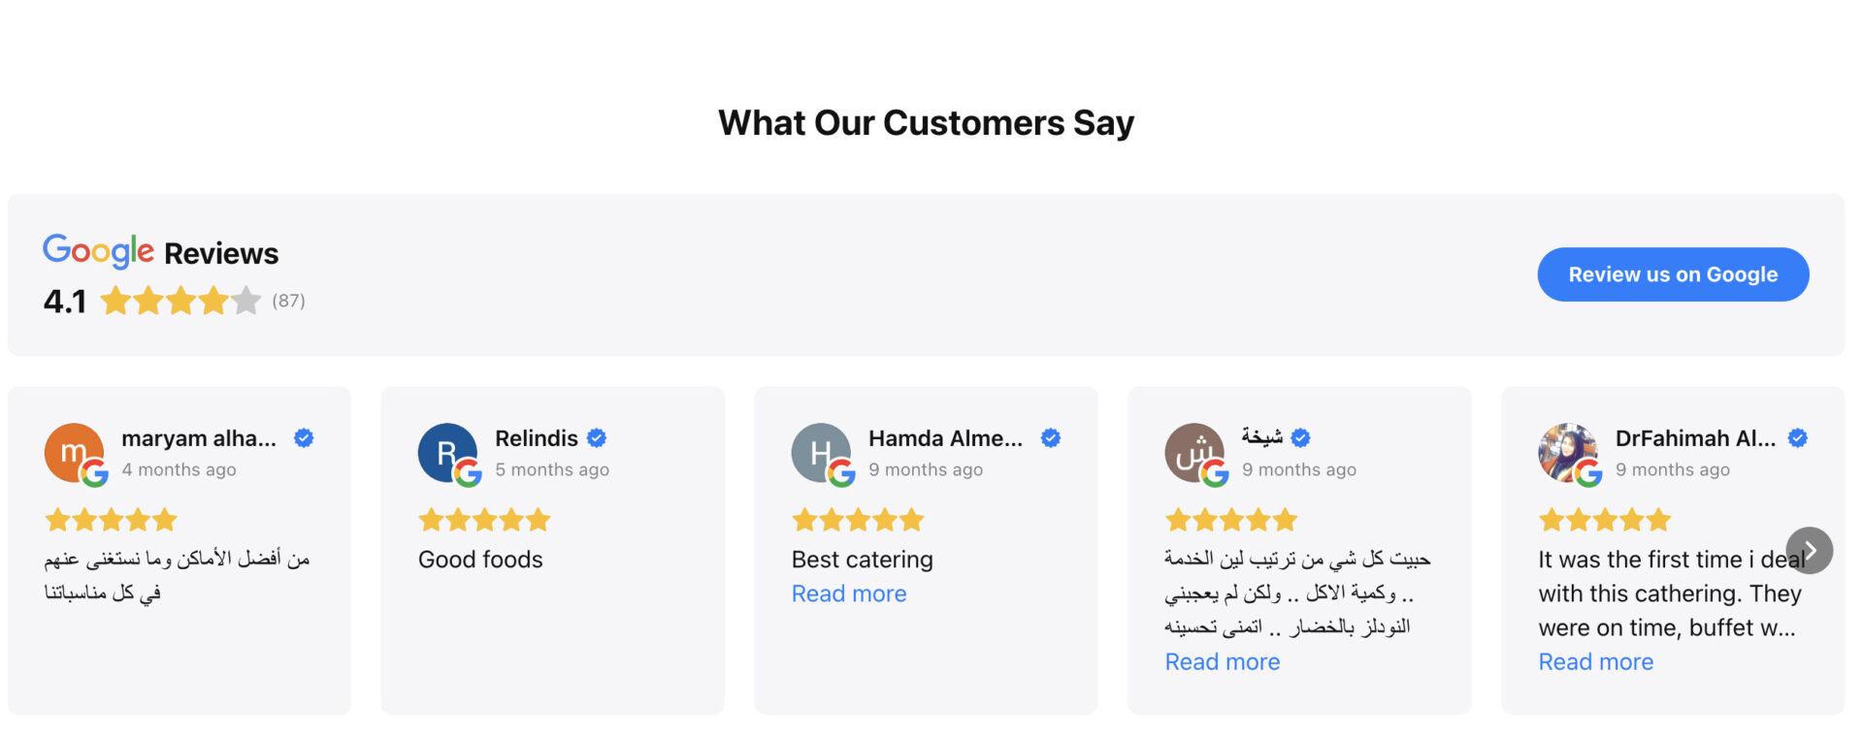Image resolution: width=1863 pixels, height=735 pixels.
Task: Click the Relindis reviewer name
Action: tap(537, 438)
